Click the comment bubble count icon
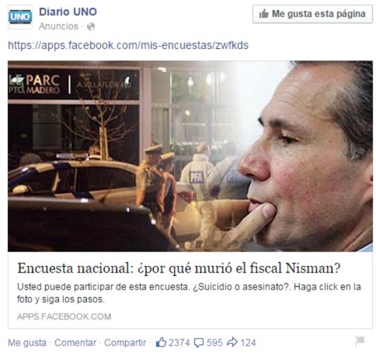This screenshot has height=353, width=376. [199, 343]
